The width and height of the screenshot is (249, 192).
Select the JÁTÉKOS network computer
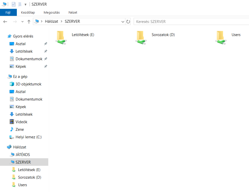tap(22, 155)
